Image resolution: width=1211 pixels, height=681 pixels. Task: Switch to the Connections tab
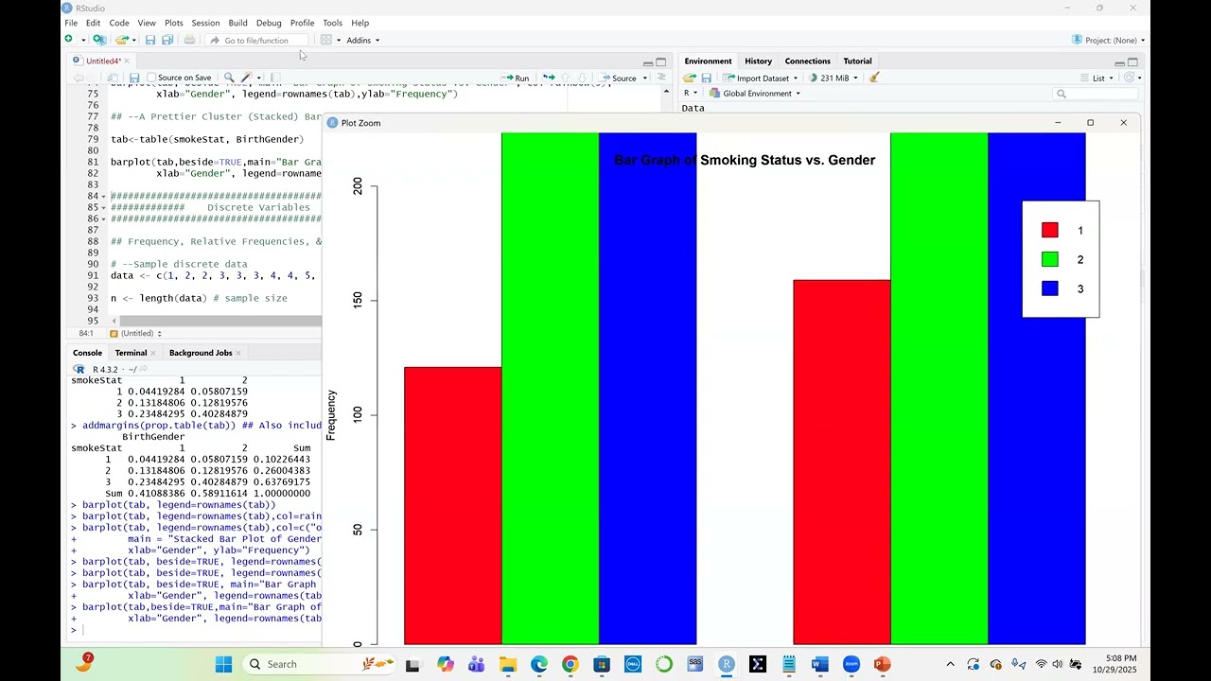coord(807,61)
